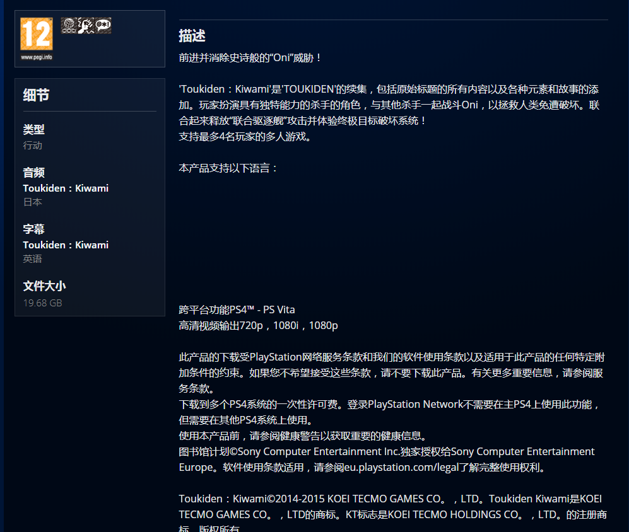This screenshot has width=629, height=532.
Task: Click Toukiden：Kiwami under 音频
Action: click(66, 188)
